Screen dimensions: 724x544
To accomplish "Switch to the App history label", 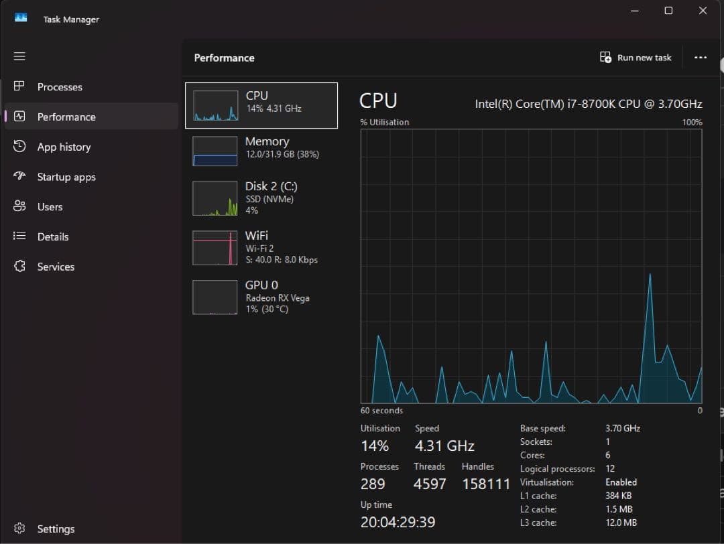I will [64, 147].
